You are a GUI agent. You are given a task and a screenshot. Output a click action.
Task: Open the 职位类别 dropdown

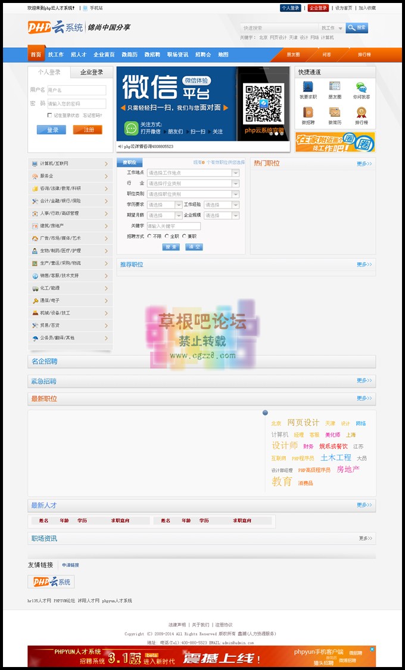click(193, 194)
